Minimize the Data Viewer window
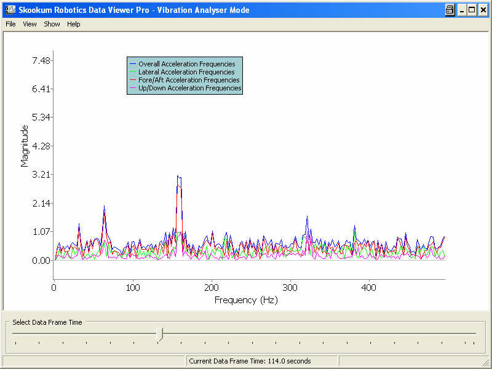 click(462, 10)
